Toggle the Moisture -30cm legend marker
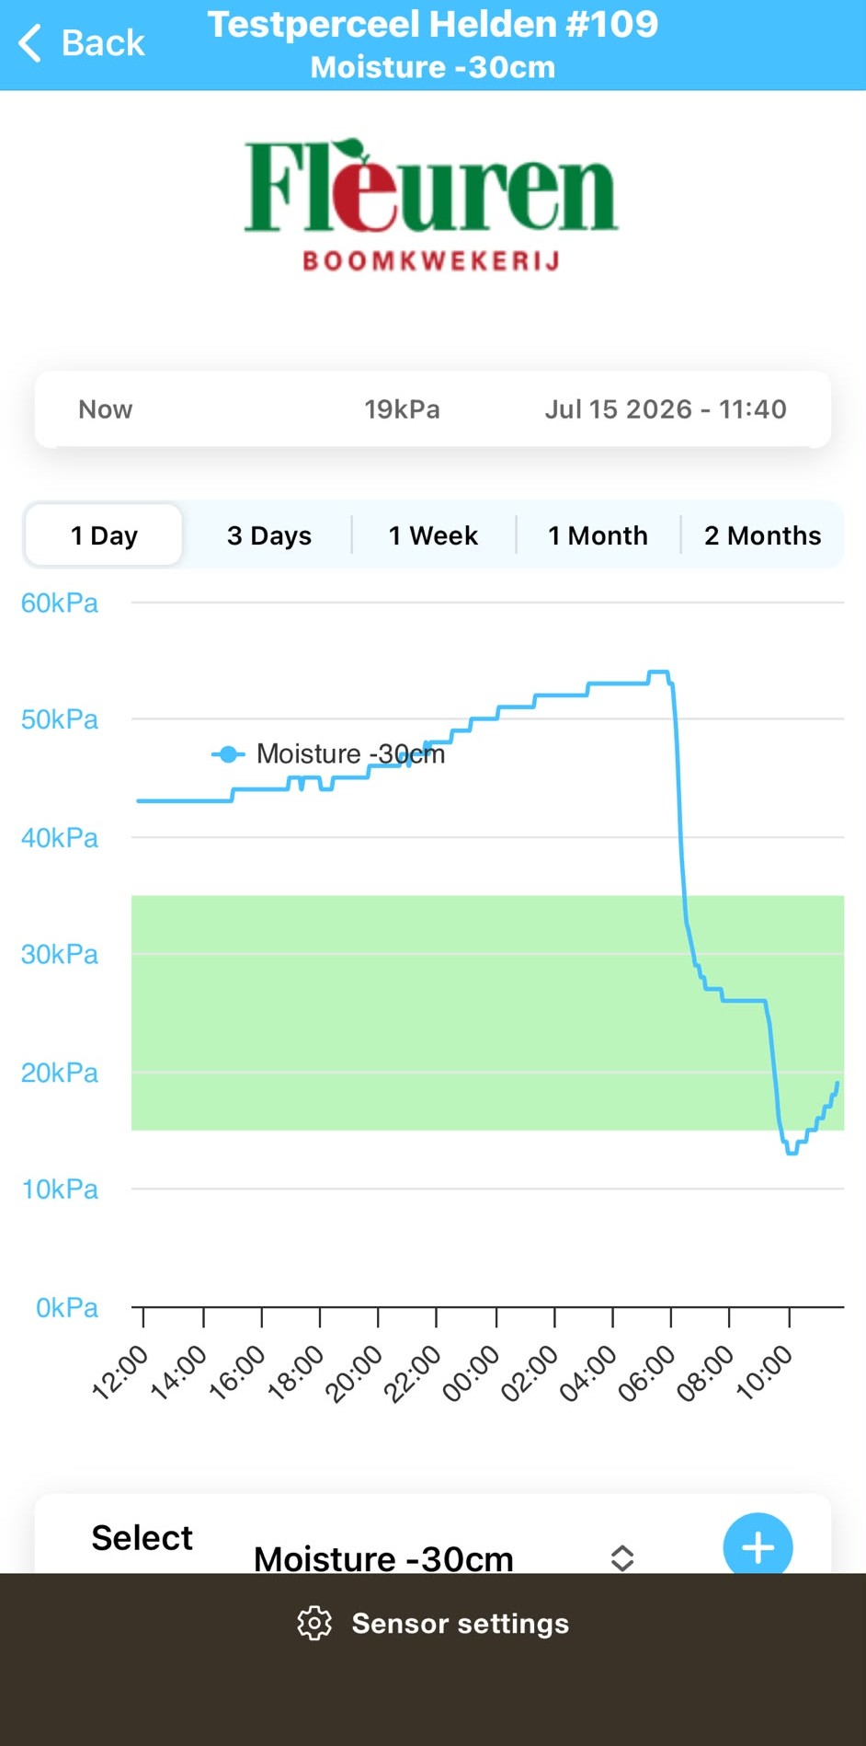 point(228,754)
